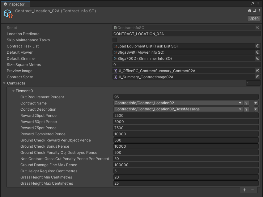Viewport: 263px width, 197px height.
Task: Open the help reference icon
Action: [x=250, y=11]
